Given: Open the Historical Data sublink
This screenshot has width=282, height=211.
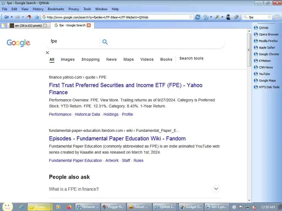Looking at the screenshot, I should pyautogui.click(x=87, y=114).
